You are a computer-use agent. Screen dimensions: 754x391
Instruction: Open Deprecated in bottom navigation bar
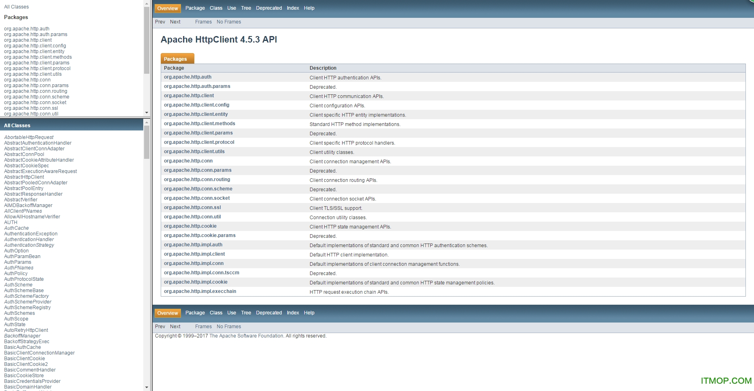tap(269, 313)
